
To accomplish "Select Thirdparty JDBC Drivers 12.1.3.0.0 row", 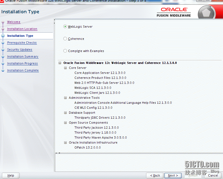I will tap(100, 118).
